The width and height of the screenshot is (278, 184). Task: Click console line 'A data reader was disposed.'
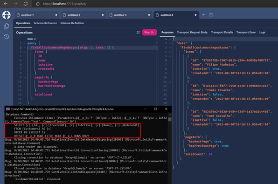36,147
